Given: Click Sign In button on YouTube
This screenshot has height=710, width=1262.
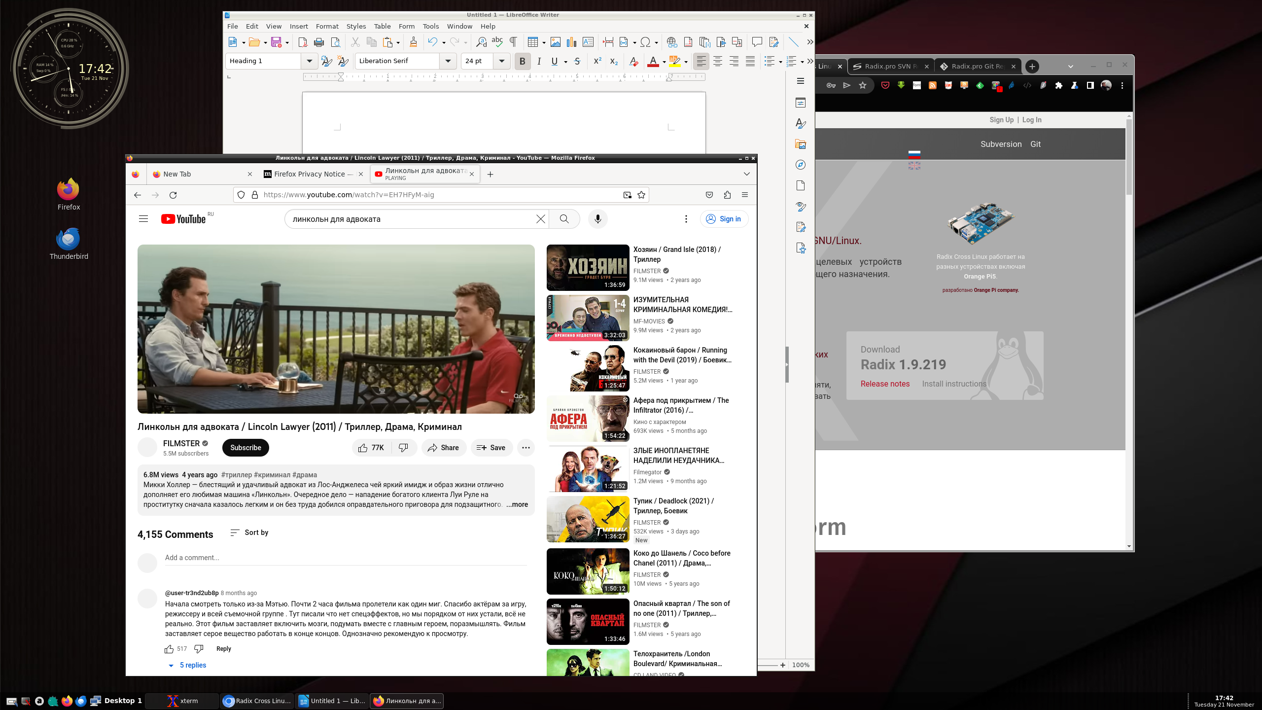Looking at the screenshot, I should coord(724,218).
